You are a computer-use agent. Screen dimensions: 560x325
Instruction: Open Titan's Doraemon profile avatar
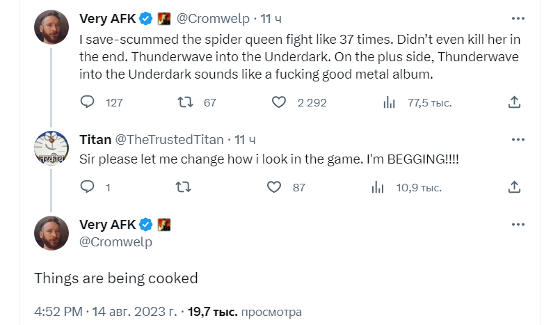click(x=51, y=148)
